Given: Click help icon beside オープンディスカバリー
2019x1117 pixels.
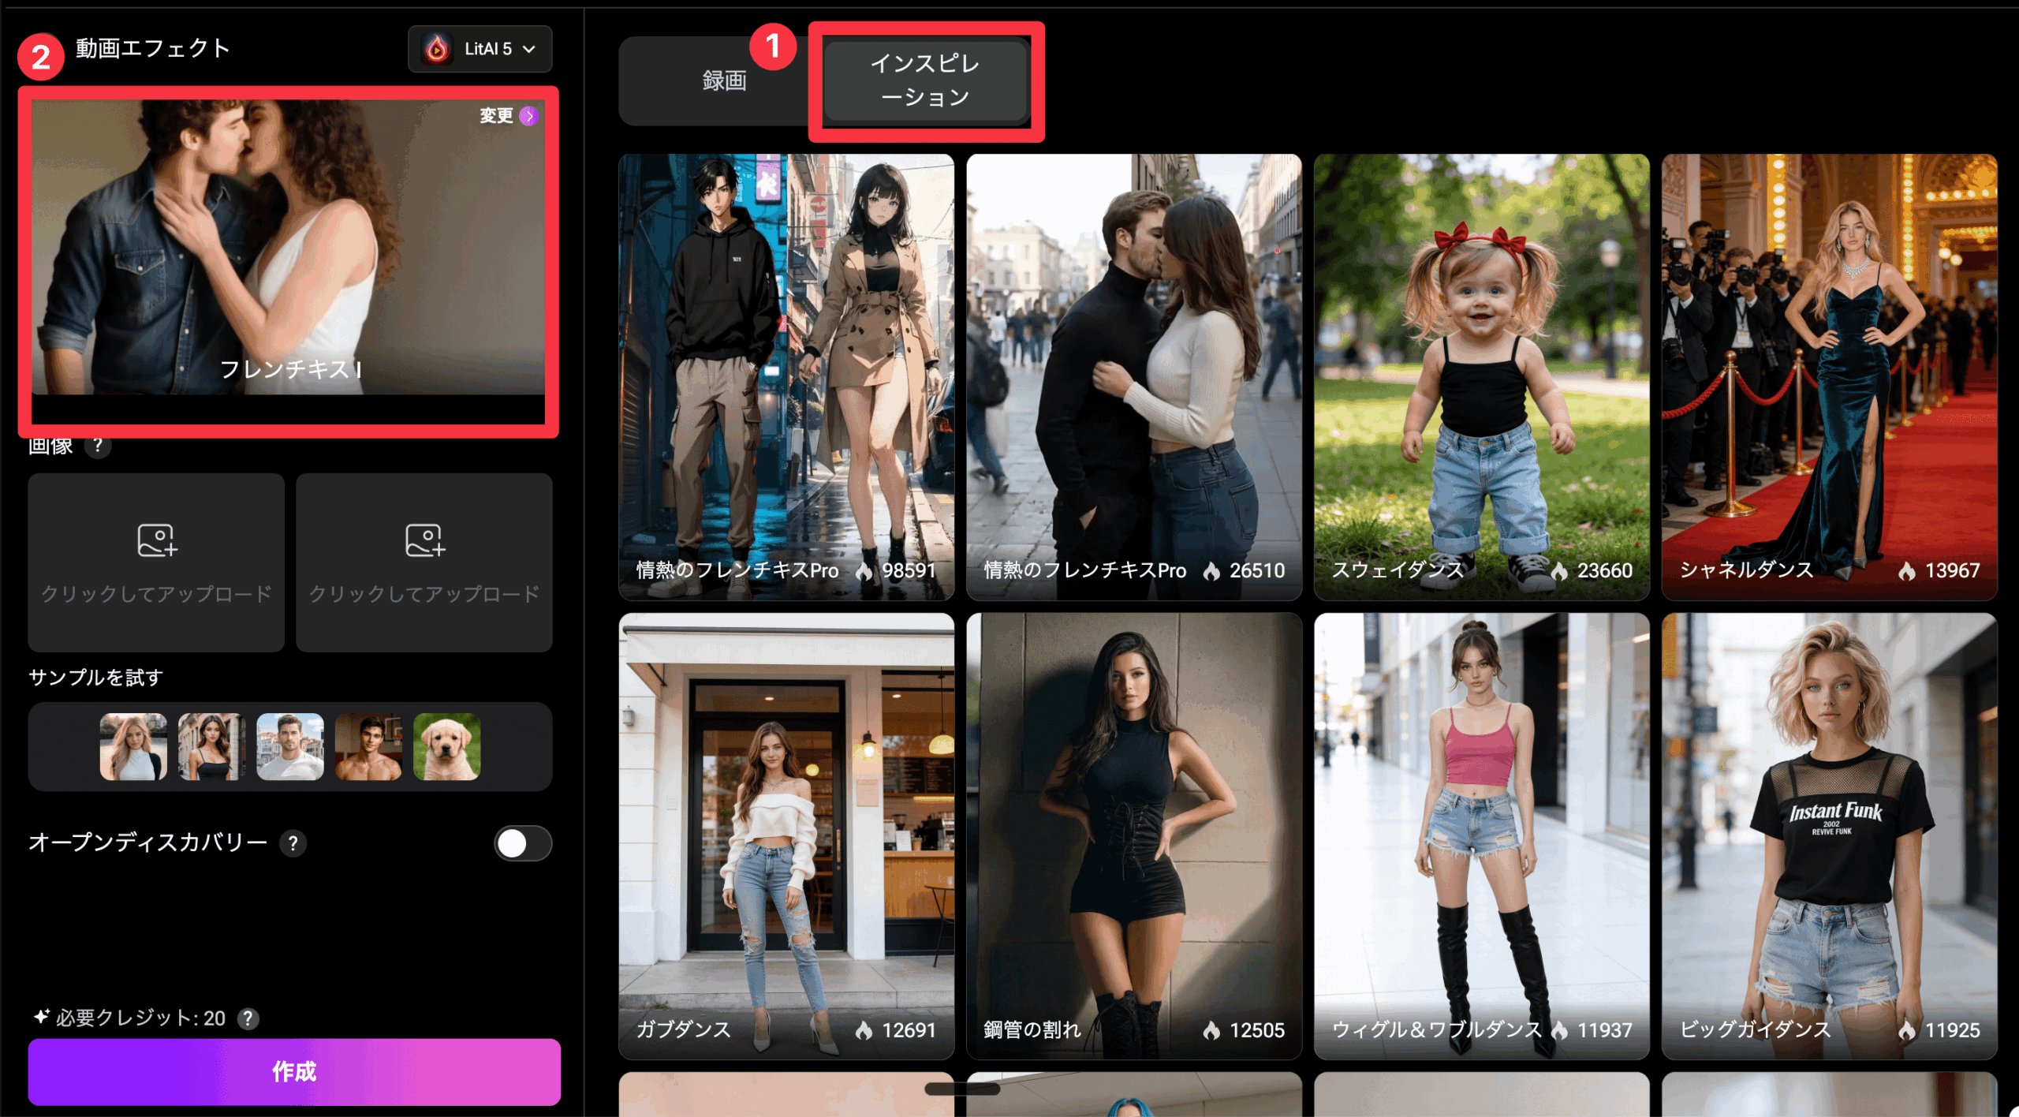Looking at the screenshot, I should [x=293, y=843].
